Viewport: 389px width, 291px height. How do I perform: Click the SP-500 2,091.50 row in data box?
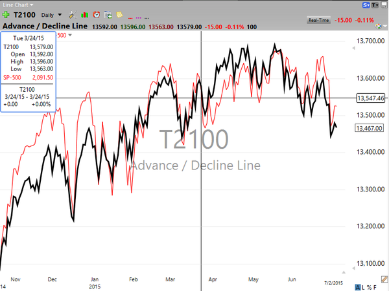tap(29, 78)
